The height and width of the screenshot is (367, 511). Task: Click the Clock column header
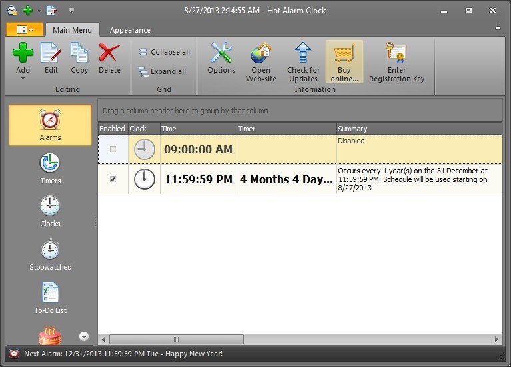pyautogui.click(x=144, y=129)
